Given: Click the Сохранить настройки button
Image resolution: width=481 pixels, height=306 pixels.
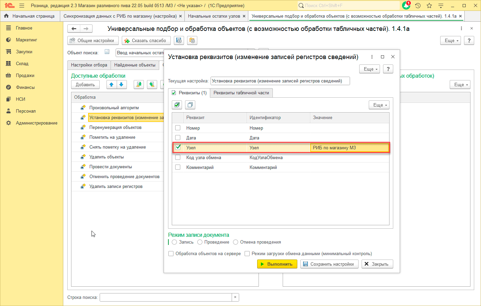Looking at the screenshot, I should pos(329,264).
